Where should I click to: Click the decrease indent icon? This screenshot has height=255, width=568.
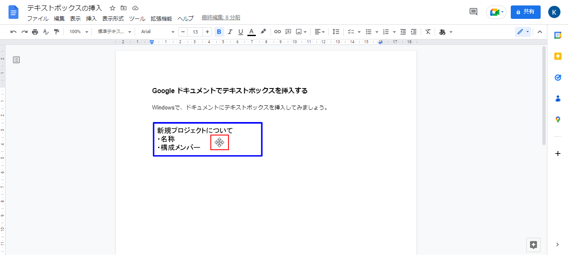pos(403,32)
